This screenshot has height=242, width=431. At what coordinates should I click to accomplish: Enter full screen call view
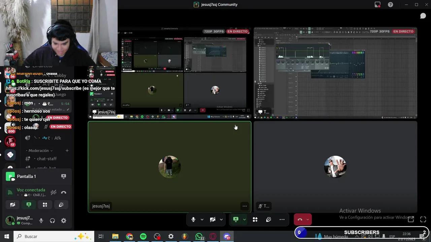pos(423,219)
